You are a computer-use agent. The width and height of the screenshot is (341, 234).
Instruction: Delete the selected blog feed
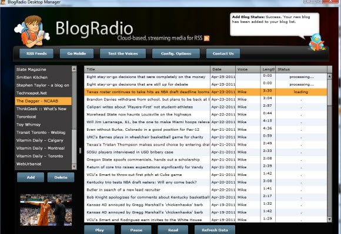pyautogui.click(x=61, y=177)
